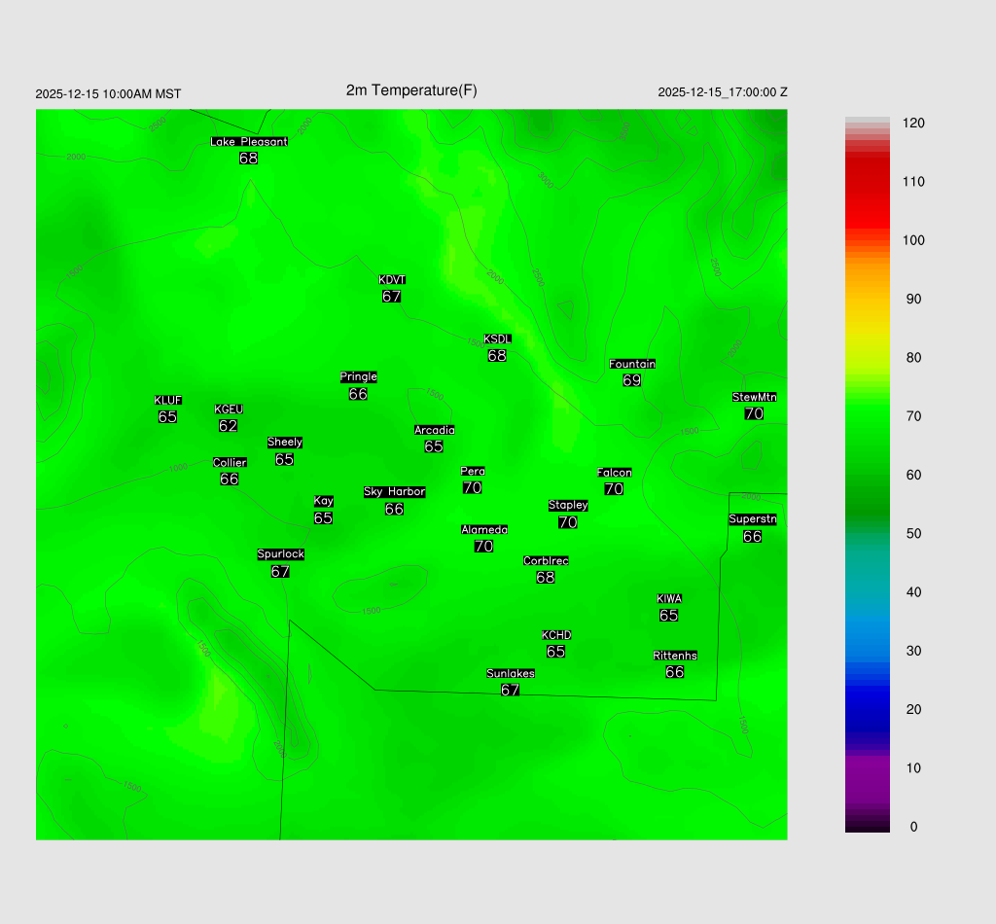Click the 17:00:00 Z UTC timestamp
Screen dimensions: 996x924
[723, 92]
